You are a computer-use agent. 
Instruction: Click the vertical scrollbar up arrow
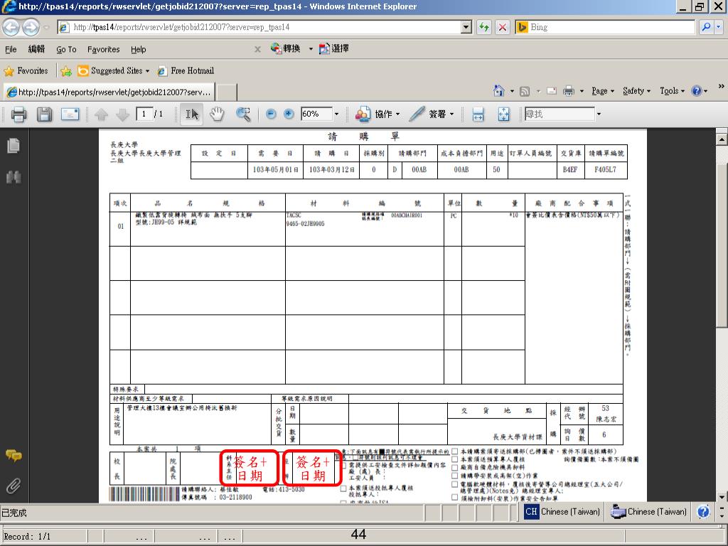(x=722, y=139)
